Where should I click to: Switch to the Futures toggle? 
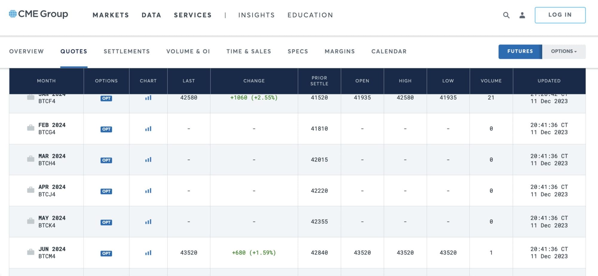tap(520, 51)
